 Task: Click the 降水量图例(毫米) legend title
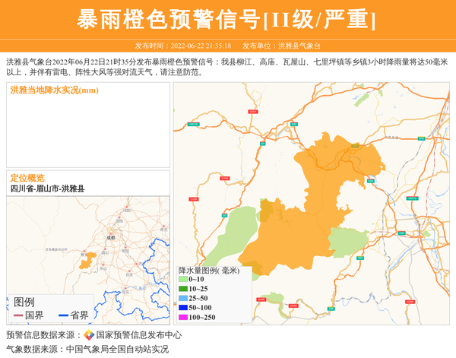click(209, 271)
